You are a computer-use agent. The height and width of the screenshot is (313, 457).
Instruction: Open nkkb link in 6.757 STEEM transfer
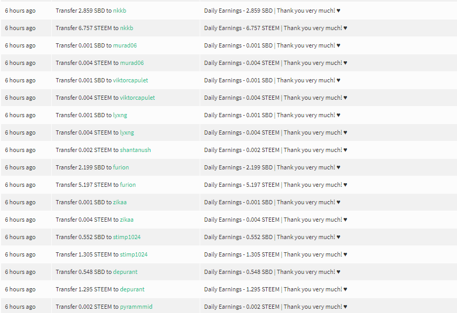pos(126,29)
